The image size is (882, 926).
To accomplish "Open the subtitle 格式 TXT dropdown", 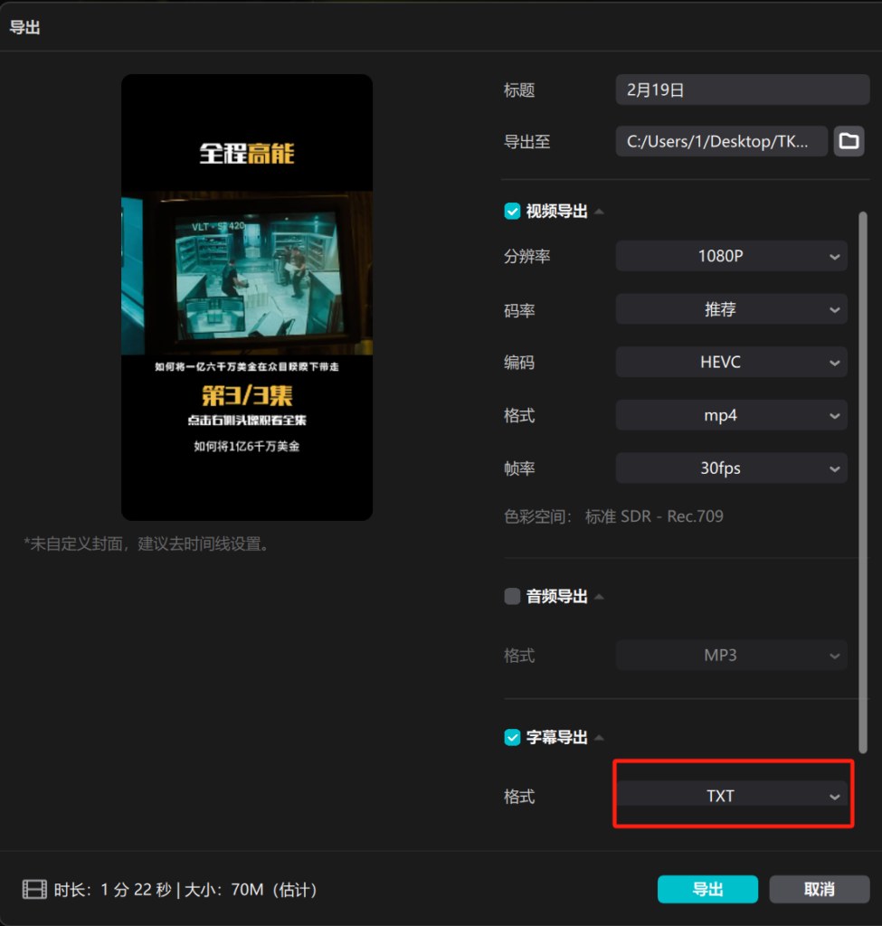I will click(x=731, y=796).
